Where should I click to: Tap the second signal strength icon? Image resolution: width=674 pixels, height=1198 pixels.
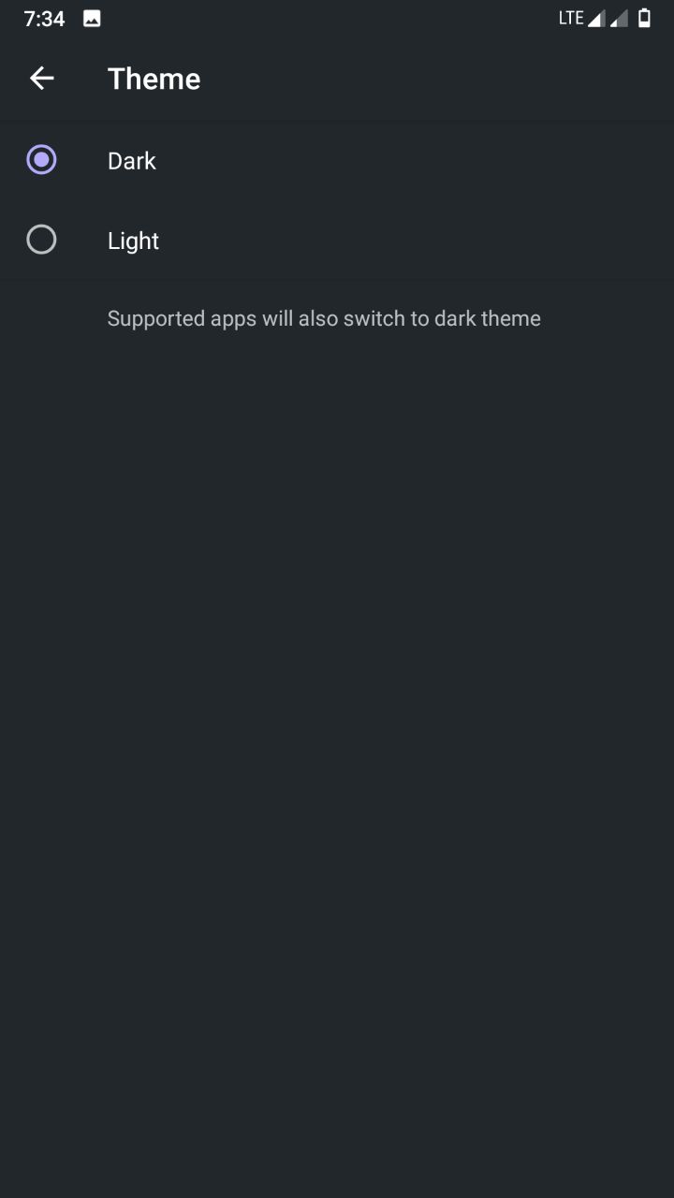click(x=619, y=19)
